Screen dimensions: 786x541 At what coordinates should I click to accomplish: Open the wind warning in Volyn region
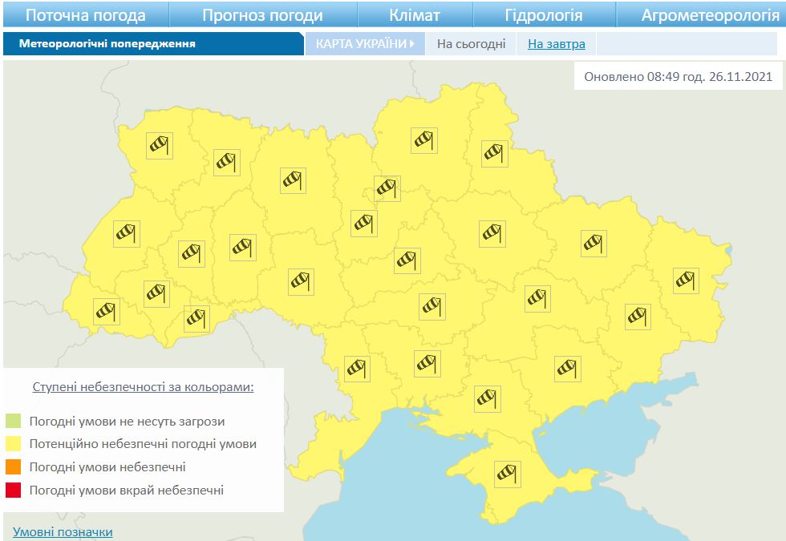coord(160,145)
